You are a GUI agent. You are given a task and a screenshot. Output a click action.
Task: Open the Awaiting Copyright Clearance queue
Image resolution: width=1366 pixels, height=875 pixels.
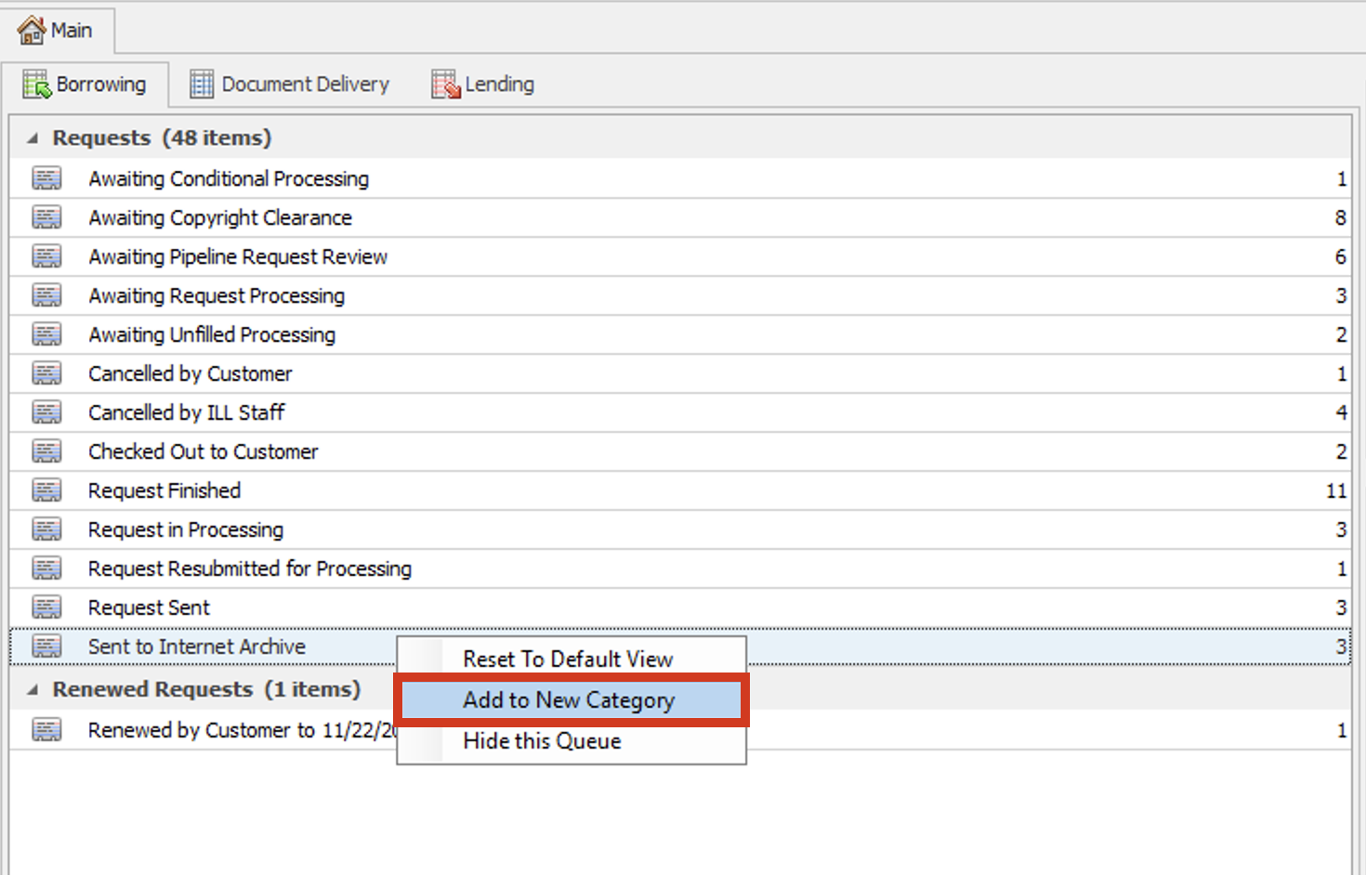tap(219, 216)
